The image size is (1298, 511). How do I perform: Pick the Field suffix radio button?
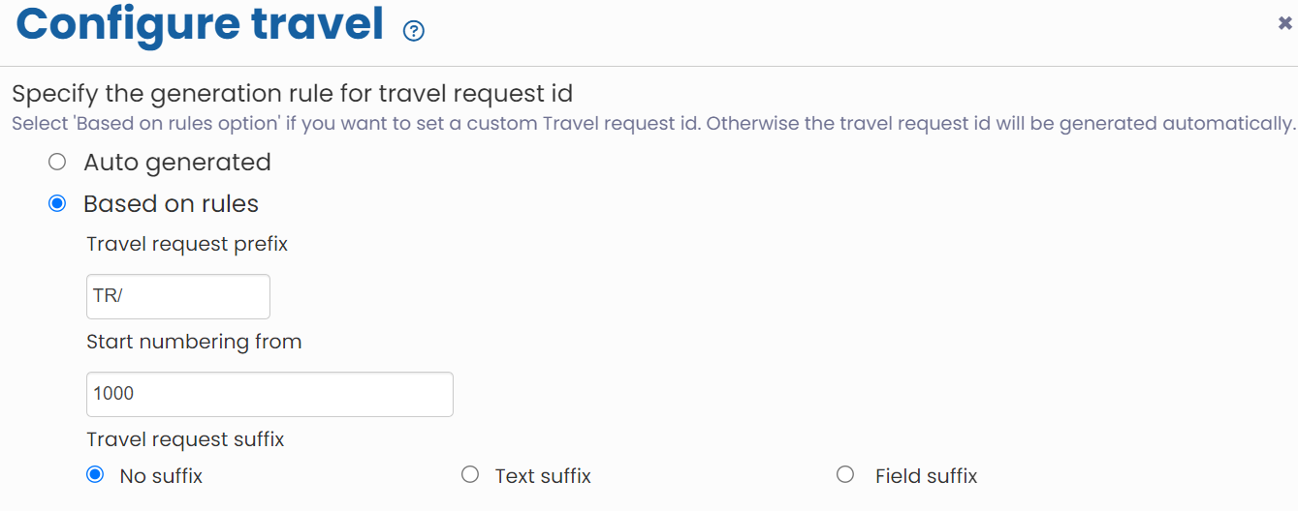(845, 474)
